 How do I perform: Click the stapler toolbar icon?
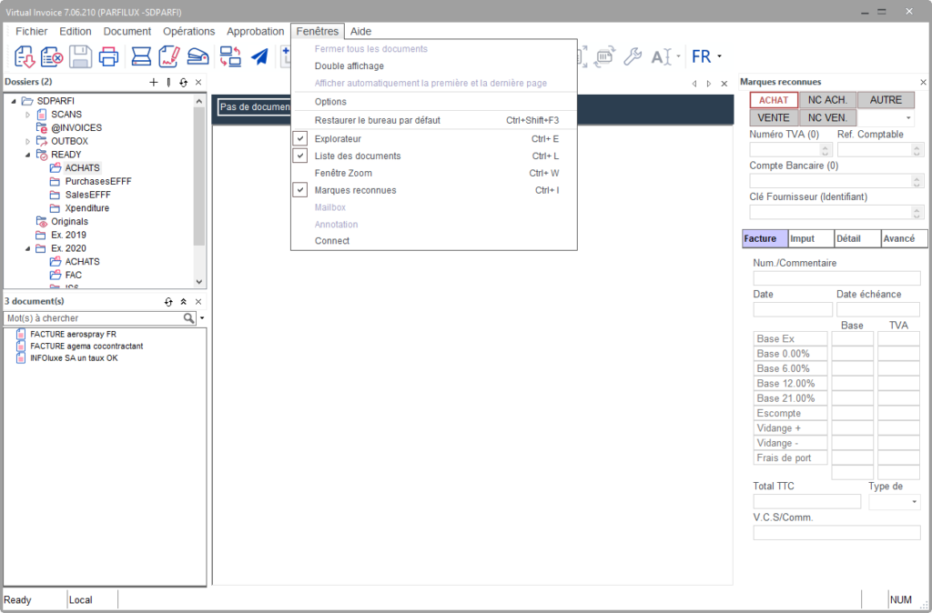(198, 57)
